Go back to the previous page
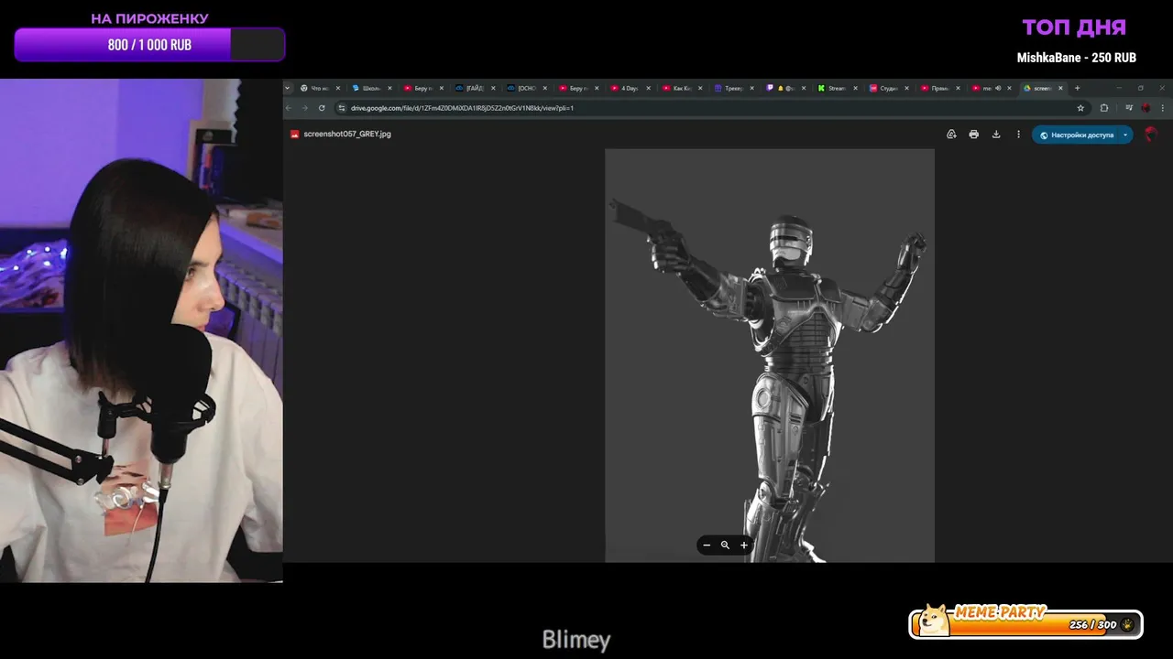The image size is (1173, 659). 289,108
